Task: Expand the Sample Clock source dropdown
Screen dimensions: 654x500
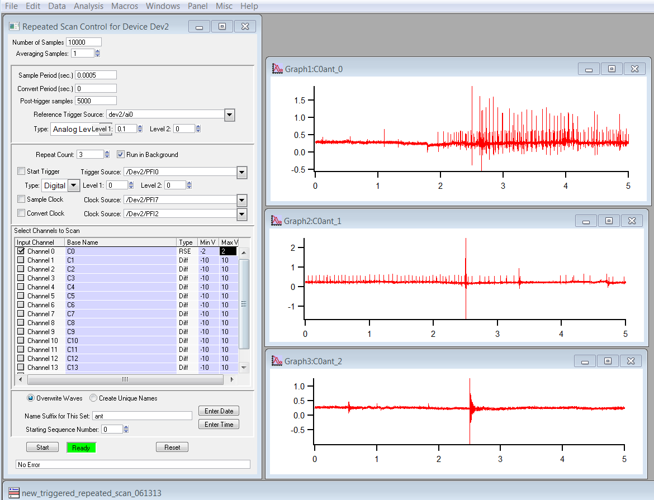Action: (241, 200)
